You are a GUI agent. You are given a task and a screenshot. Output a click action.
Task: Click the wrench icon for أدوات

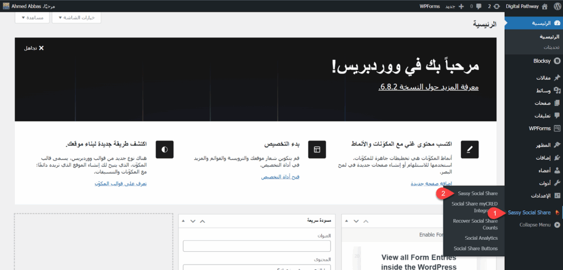pyautogui.click(x=557, y=183)
